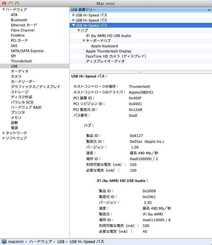The height and width of the screenshot is (245, 212).
Task: Click ハードウェア in the path bar
Action: tap(41, 241)
